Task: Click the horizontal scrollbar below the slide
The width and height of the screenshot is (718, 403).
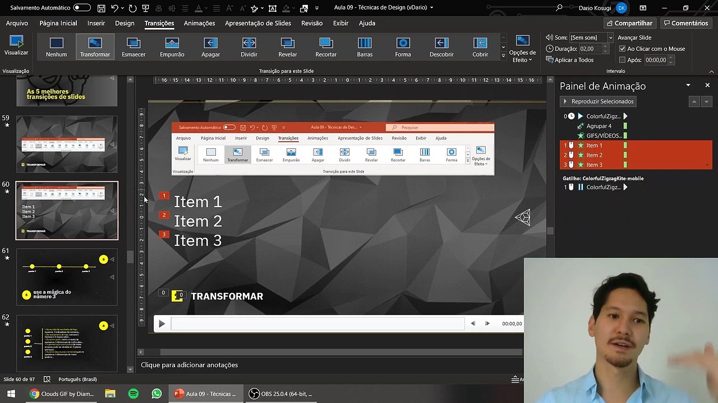Action: coord(341,352)
